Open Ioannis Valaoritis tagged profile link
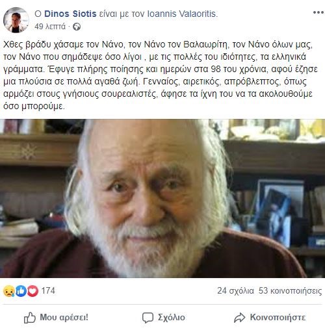This screenshot has width=325, height=330. [x=182, y=14]
